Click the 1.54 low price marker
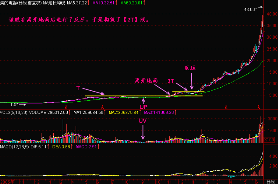The width and height of the screenshot is (278, 184). tap(15, 104)
